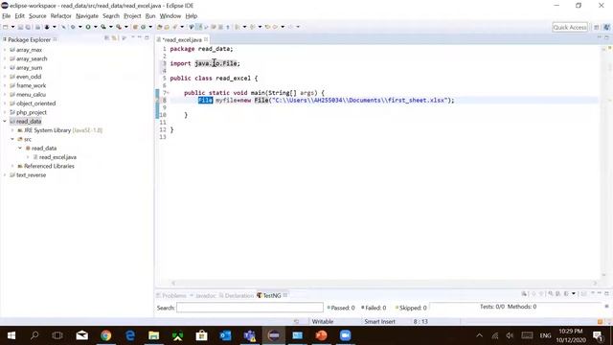The height and width of the screenshot is (345, 613).
Task: Toggle code folding for main method
Action: (x=169, y=93)
